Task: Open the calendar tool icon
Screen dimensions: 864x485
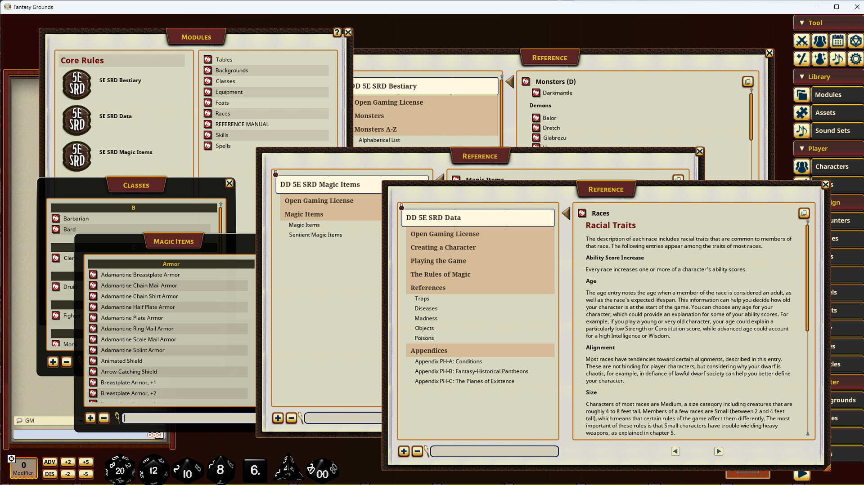Action: (837, 41)
